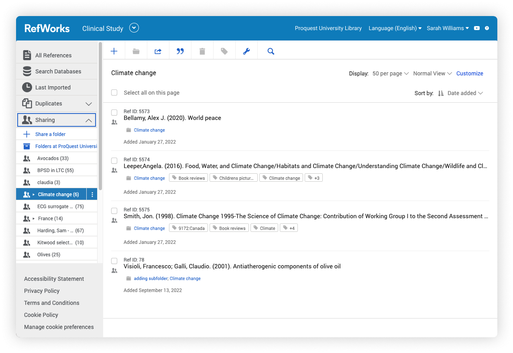Check Select all on this page
513x353 pixels.
(114, 93)
